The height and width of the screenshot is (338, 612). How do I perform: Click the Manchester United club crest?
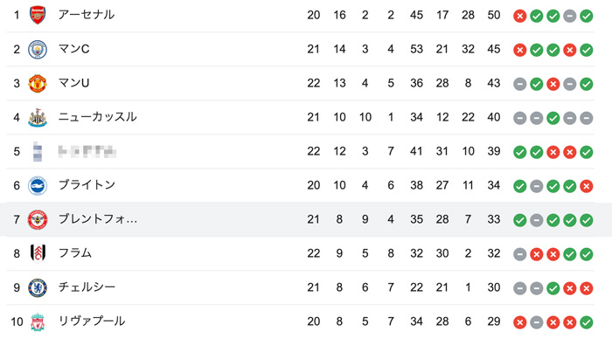(38, 83)
